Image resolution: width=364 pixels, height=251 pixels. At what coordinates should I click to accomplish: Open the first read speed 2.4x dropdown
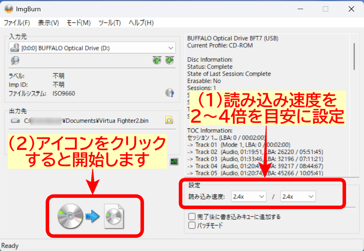[x=249, y=196]
